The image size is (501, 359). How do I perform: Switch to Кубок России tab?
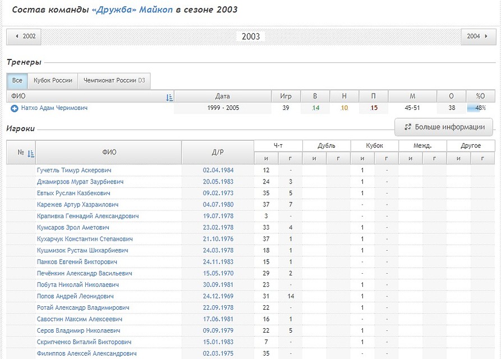coord(53,80)
